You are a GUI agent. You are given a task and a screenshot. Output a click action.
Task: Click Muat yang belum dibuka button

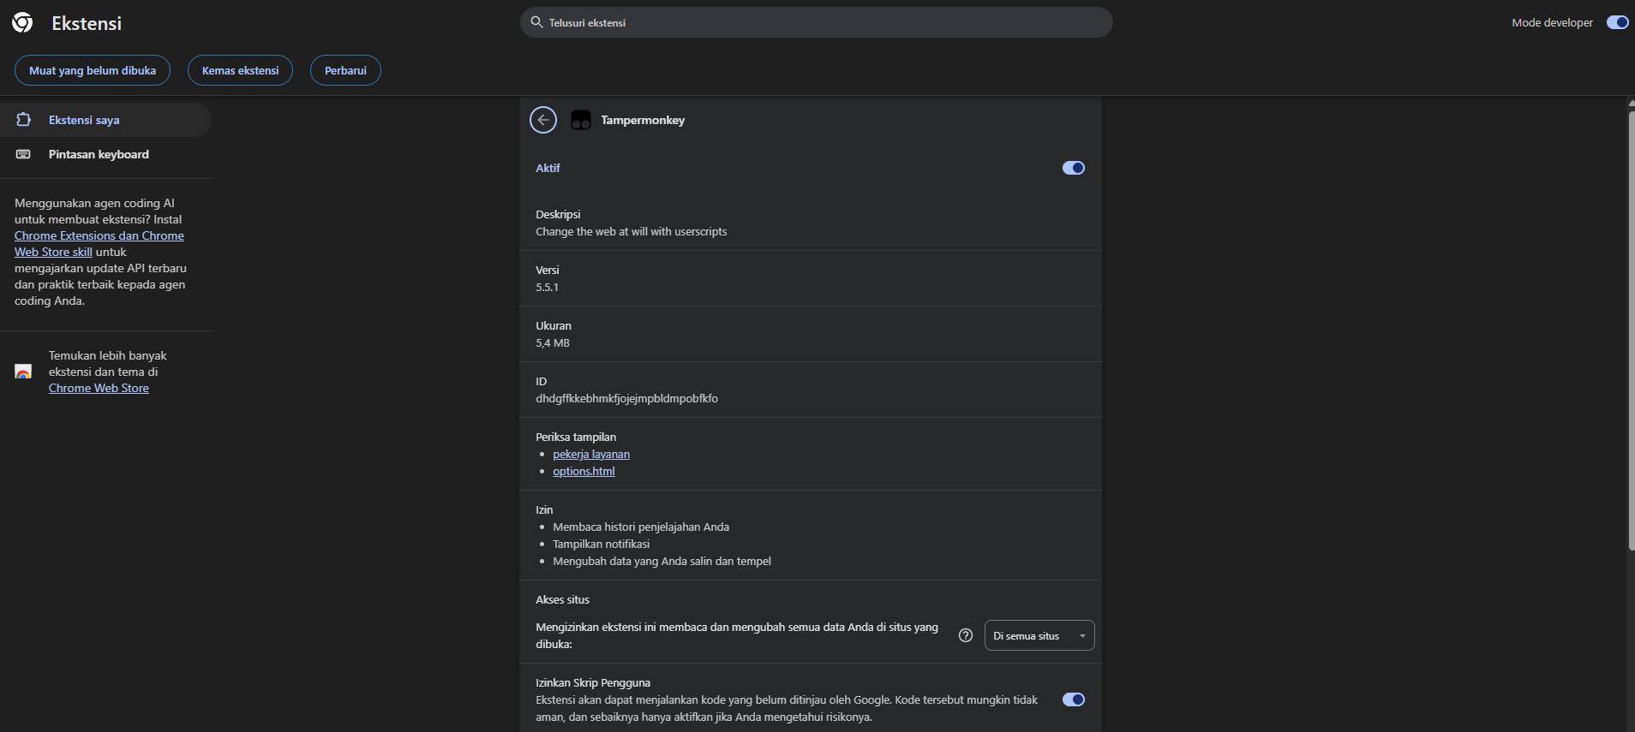(93, 70)
